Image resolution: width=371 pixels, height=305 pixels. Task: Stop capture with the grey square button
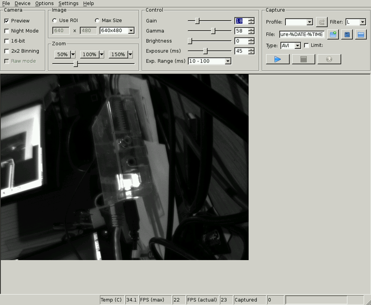pos(303,59)
